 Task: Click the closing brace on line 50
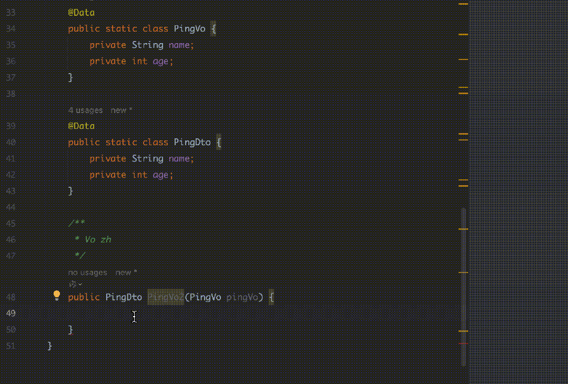(x=70, y=330)
